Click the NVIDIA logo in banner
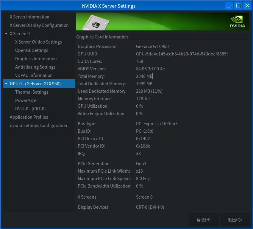Viewport: 253px width, 229px height. (x=238, y=22)
